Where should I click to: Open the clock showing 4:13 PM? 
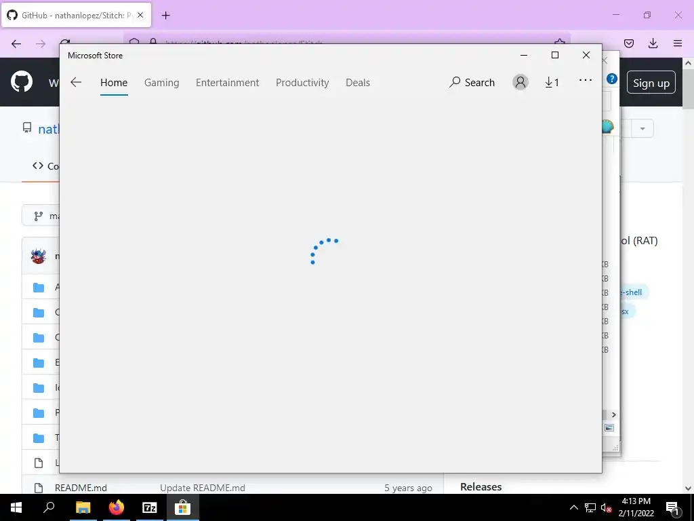point(636,507)
